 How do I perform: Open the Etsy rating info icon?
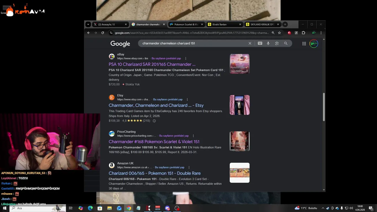point(154,121)
